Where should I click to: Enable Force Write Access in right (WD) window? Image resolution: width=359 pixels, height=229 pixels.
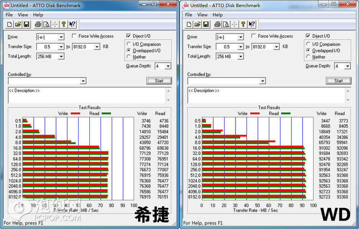[x=253, y=36]
